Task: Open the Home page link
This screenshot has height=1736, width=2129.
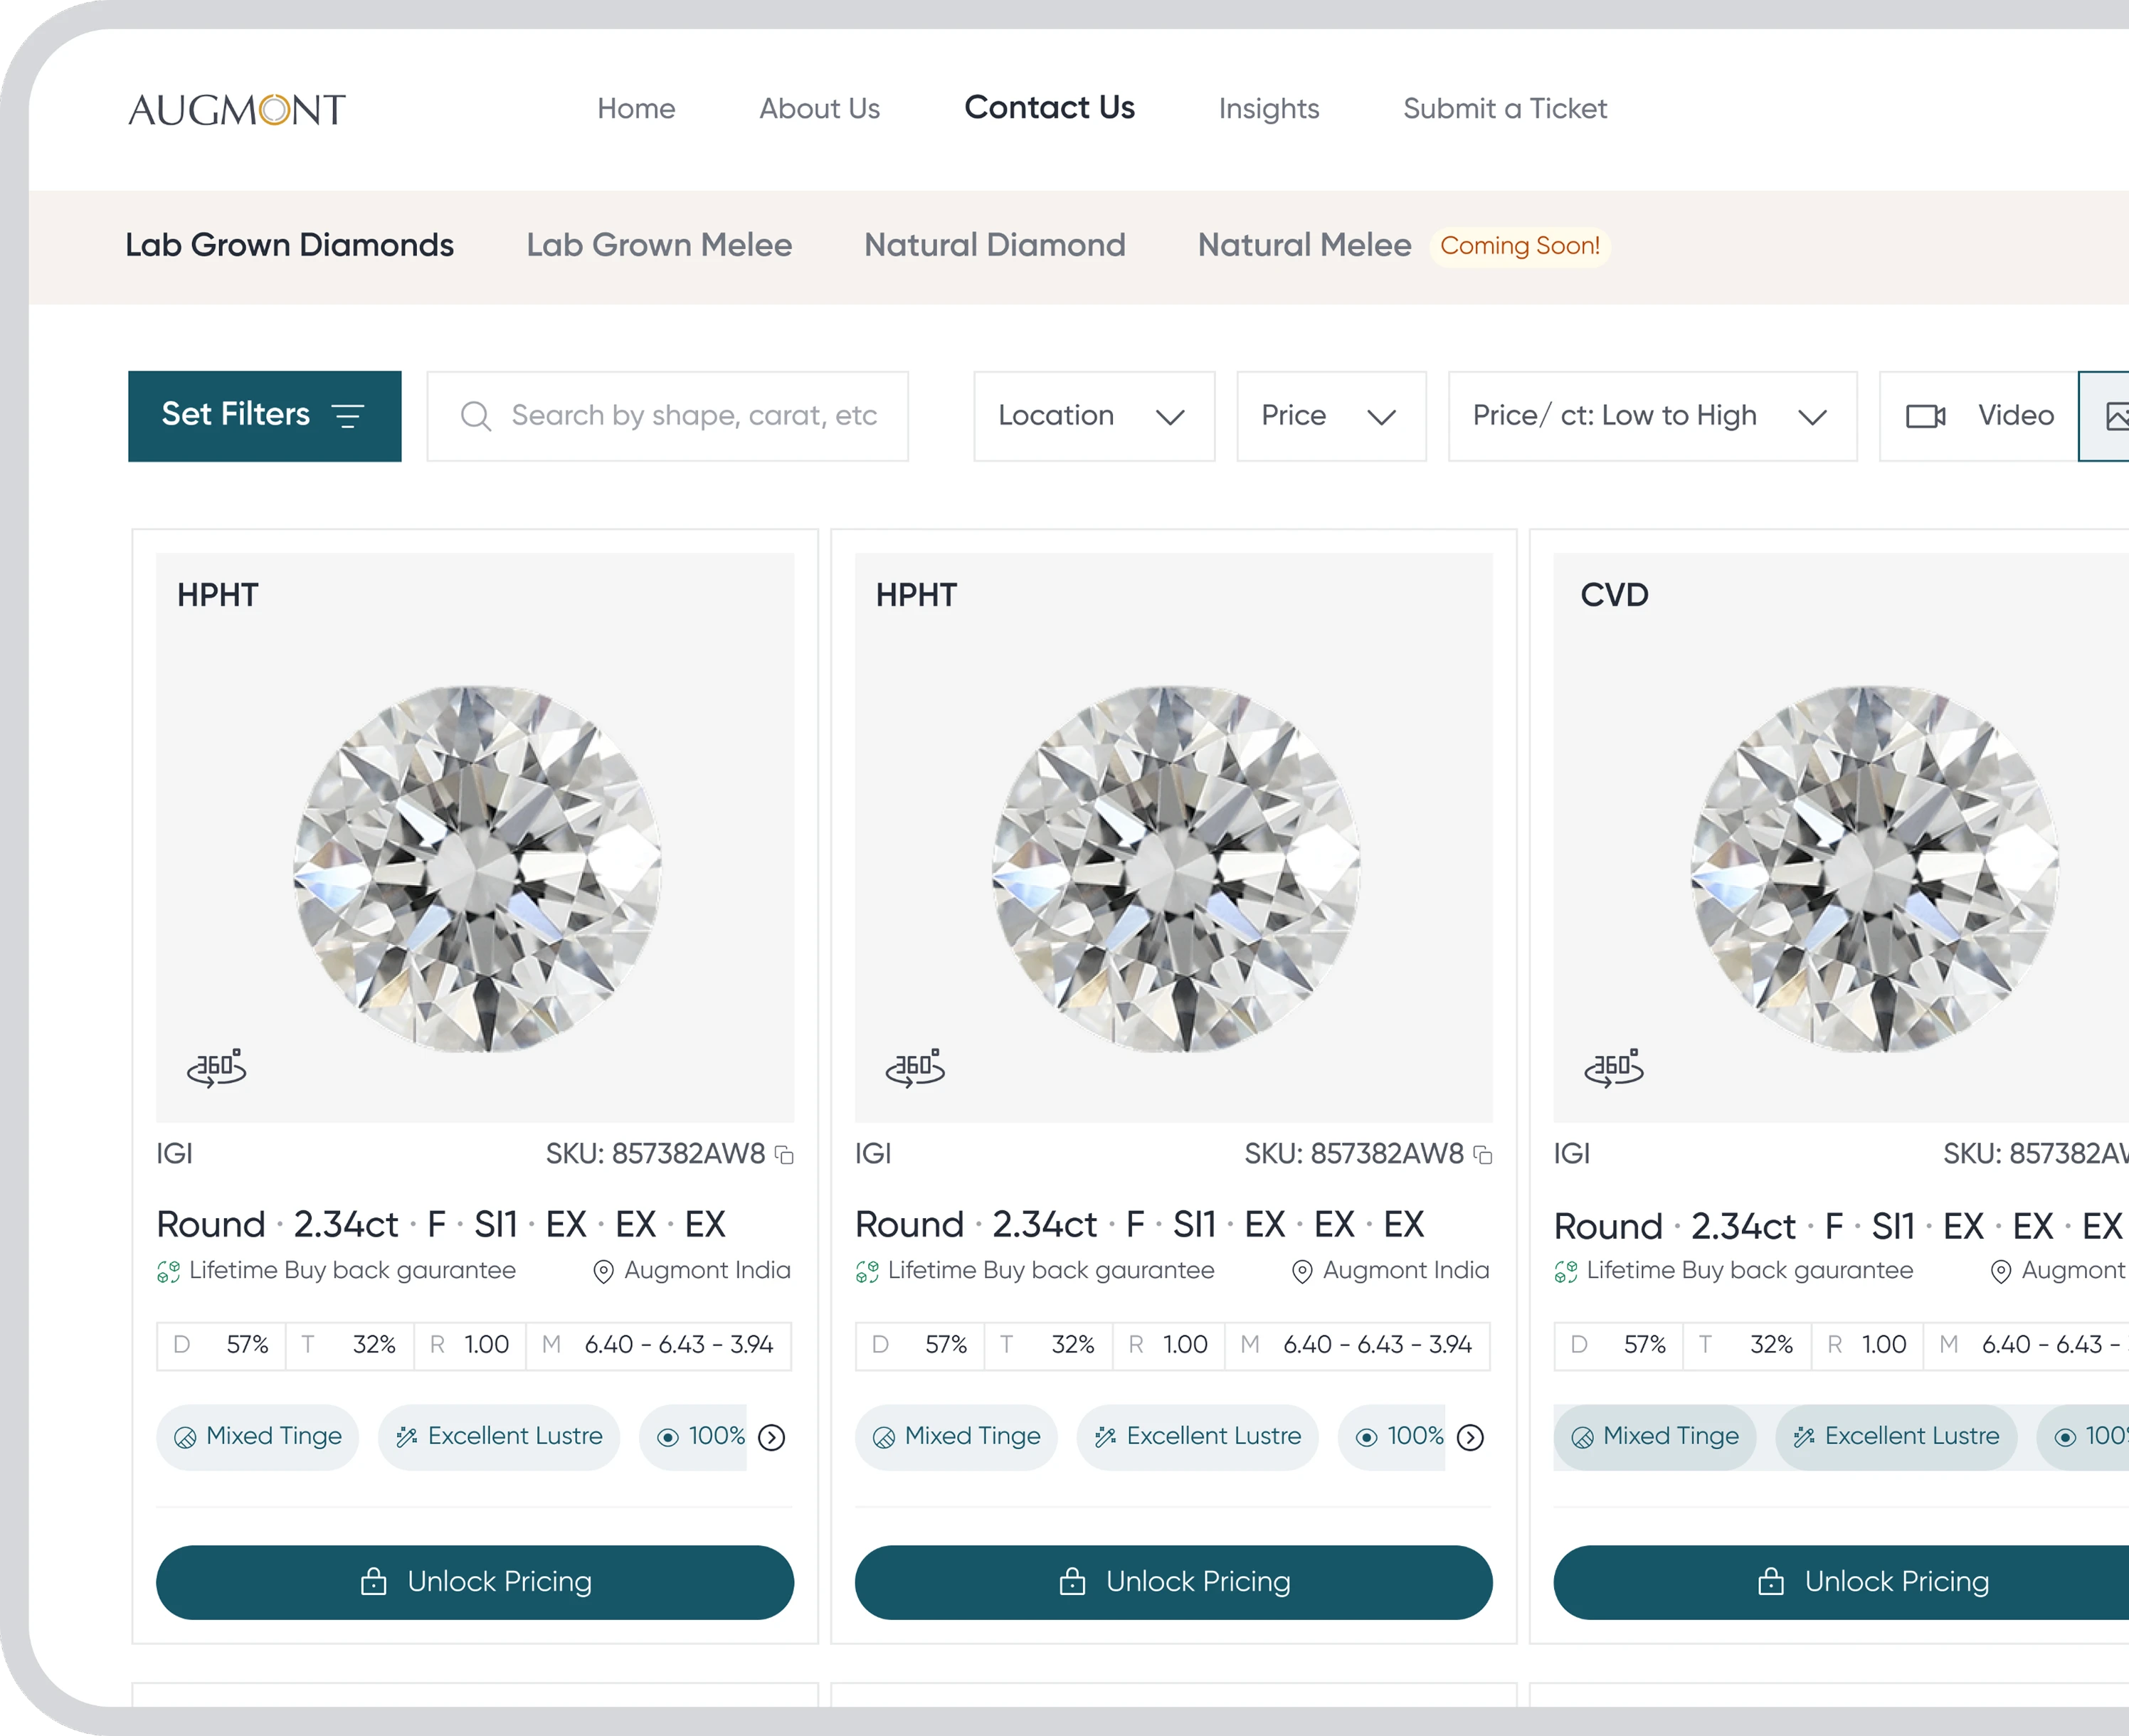Action: [x=636, y=108]
